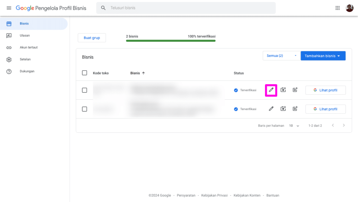Viewport: 358px width, 202px height.
Task: Open the Kebijakan Konten footer link
Action: tap(247, 195)
